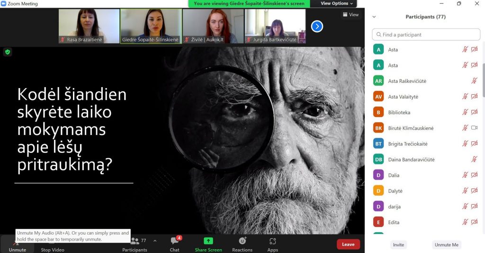
Task: Open the Chat with 4 unread messages
Action: coord(175,244)
